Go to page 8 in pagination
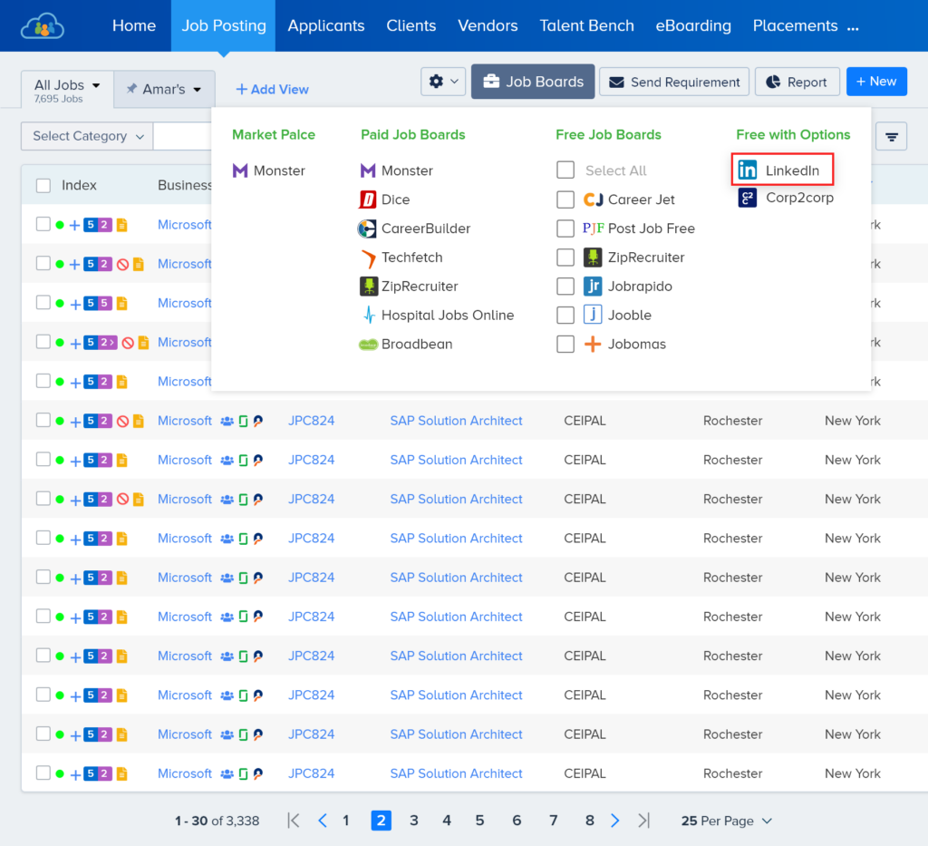Screen dimensions: 928x846 click(x=589, y=821)
